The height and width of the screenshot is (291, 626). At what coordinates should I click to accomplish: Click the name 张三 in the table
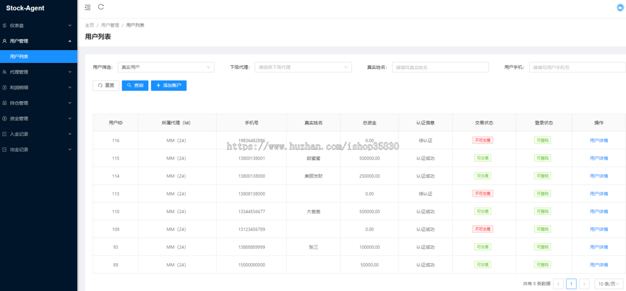pyautogui.click(x=314, y=247)
